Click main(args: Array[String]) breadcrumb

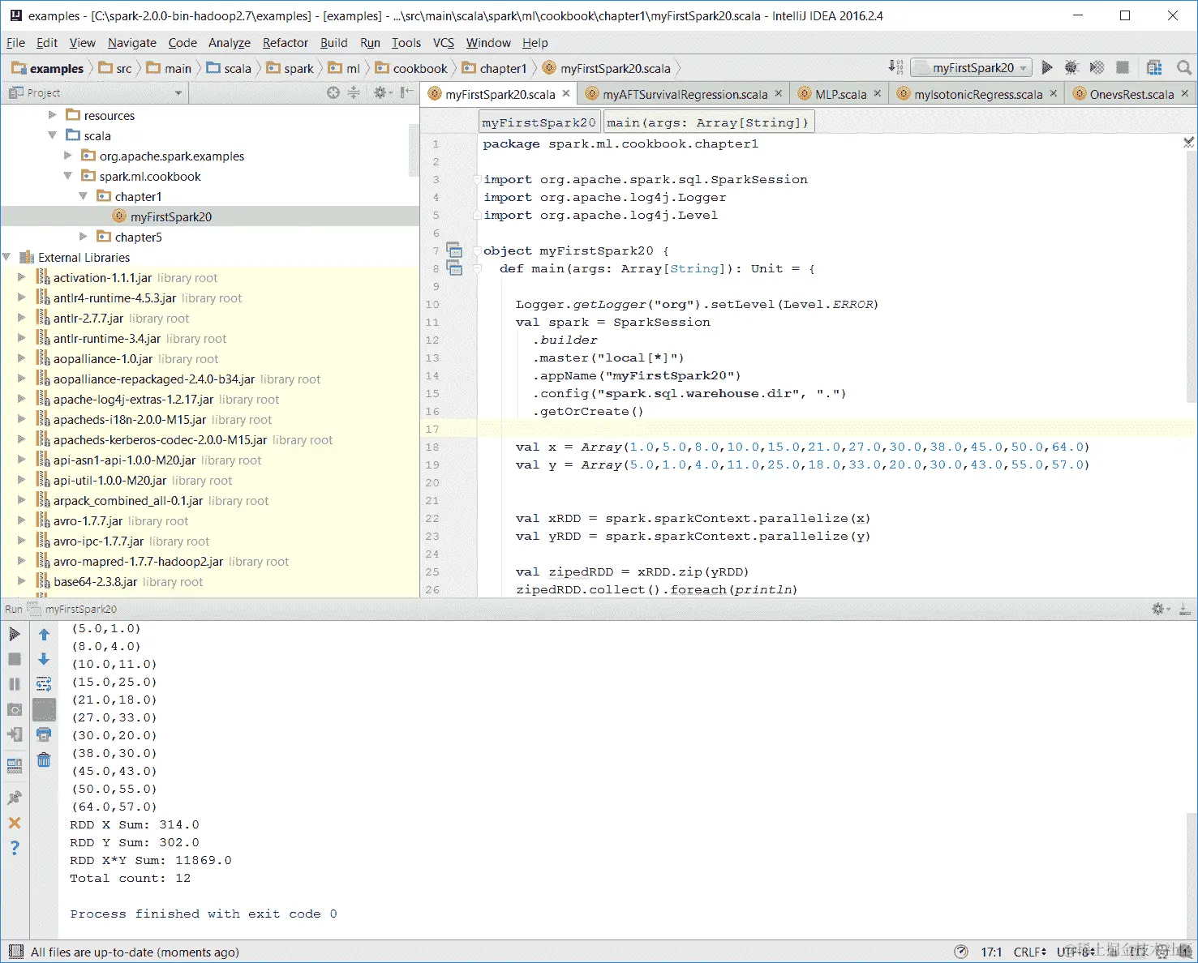[x=707, y=122]
